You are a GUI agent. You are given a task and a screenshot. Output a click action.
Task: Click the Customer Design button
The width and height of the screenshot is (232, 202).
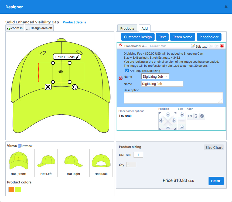coord(138,37)
